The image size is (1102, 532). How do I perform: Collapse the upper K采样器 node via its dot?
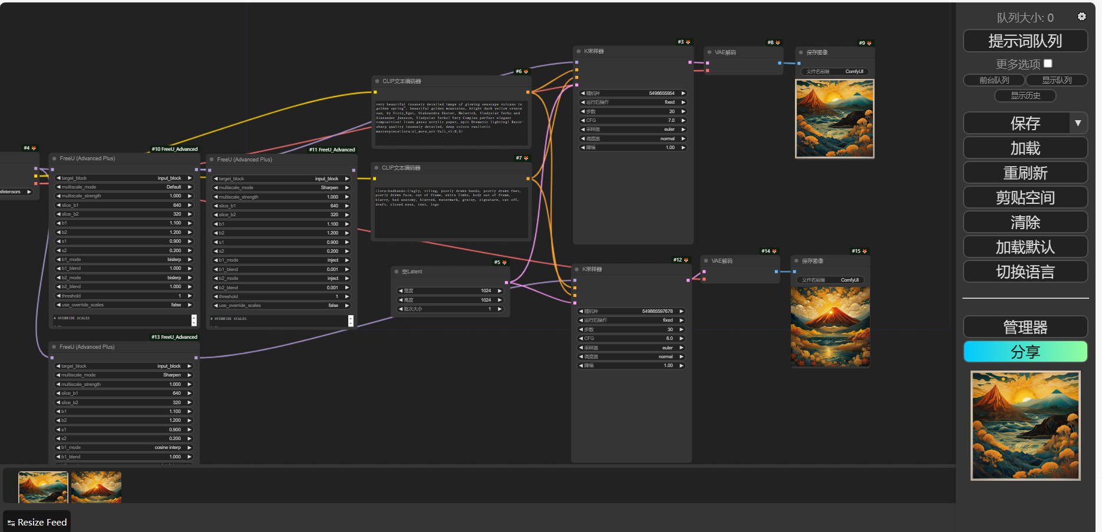coord(578,51)
